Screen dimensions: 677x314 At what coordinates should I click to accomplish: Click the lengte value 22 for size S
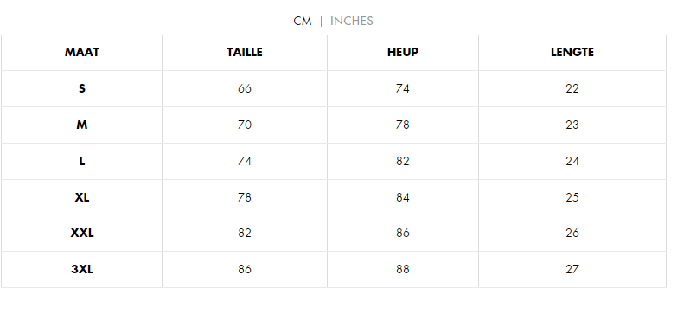[572, 88]
